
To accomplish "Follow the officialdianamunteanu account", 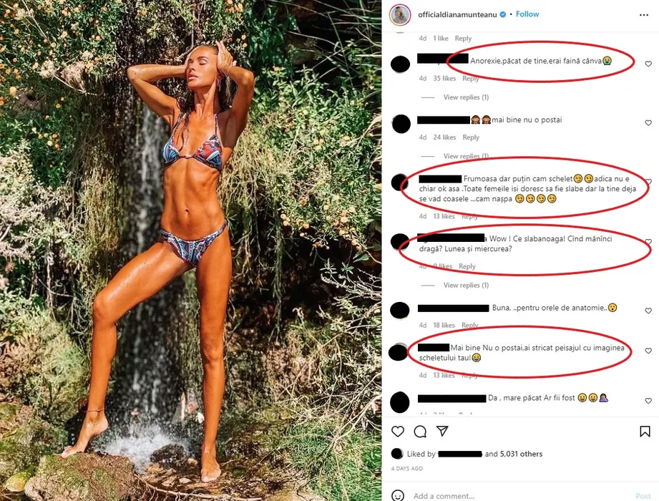I will pos(527,14).
